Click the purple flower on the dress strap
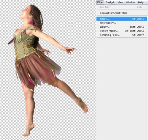 [x=23, y=31]
